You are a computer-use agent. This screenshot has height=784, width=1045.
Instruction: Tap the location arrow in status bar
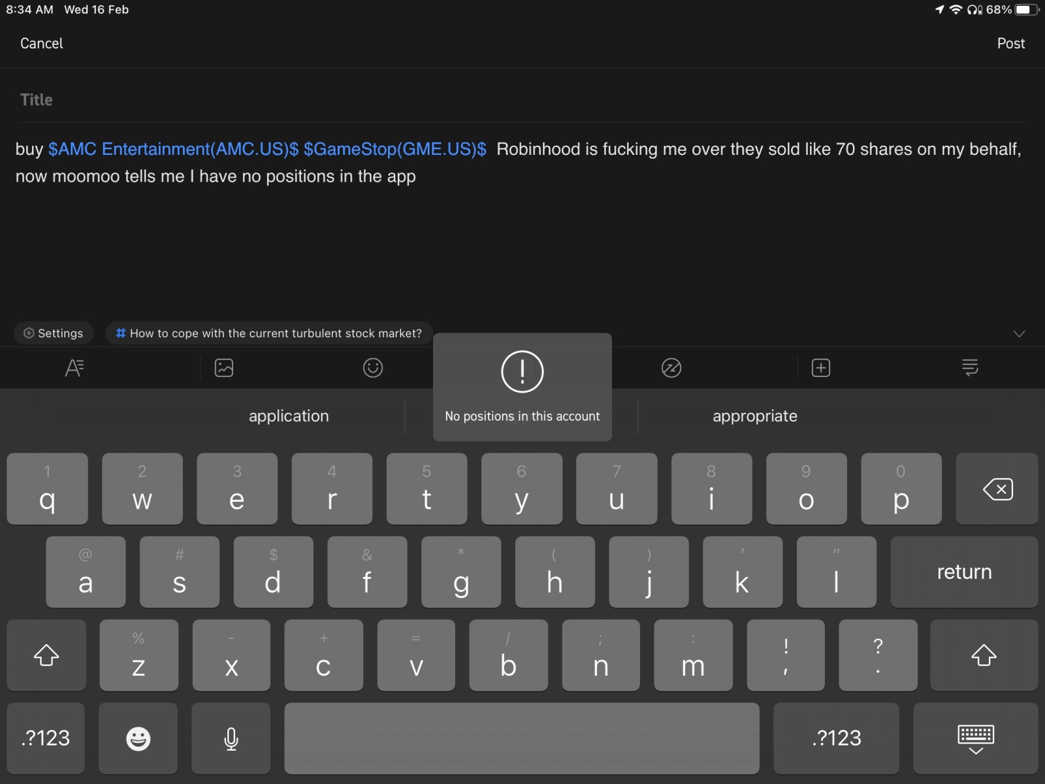[939, 10]
